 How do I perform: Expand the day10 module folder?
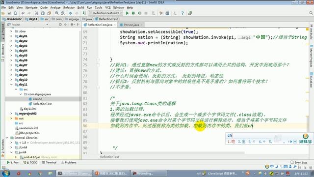click(x=11, y=80)
